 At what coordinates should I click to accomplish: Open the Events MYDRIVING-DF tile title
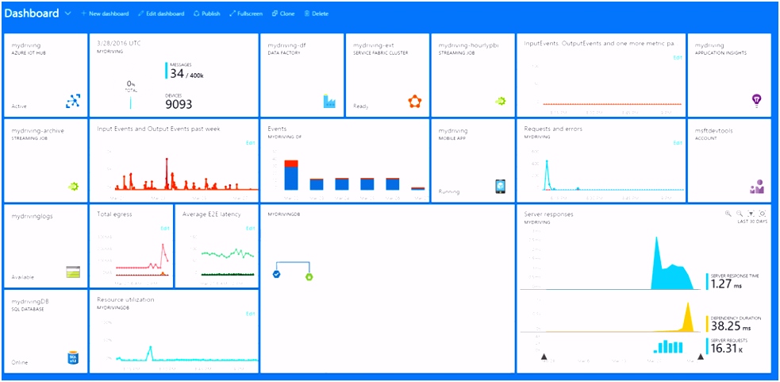pyautogui.click(x=277, y=129)
